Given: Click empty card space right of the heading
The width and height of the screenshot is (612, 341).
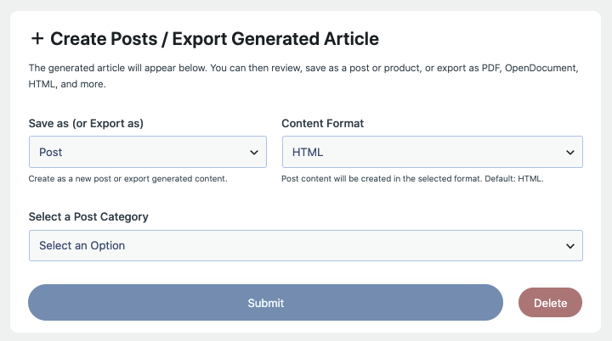Looking at the screenshot, I should (x=488, y=38).
